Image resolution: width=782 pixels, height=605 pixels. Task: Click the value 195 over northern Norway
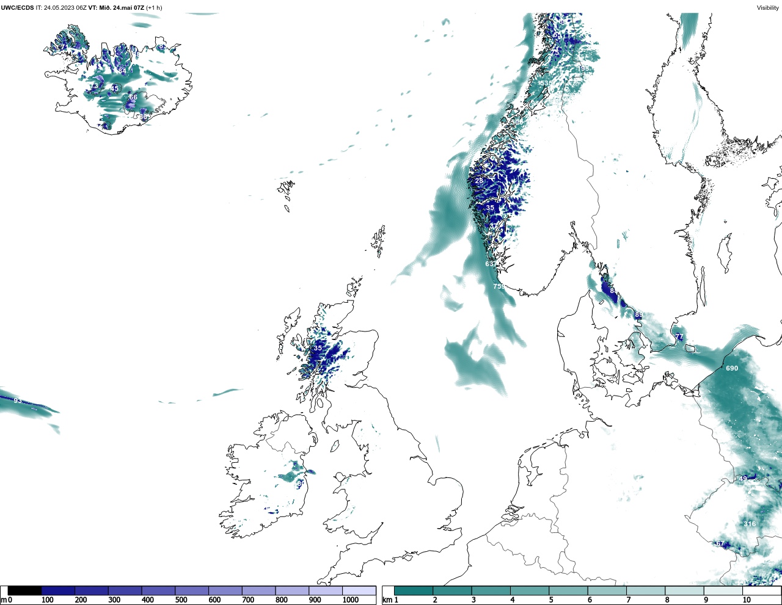[x=583, y=69]
